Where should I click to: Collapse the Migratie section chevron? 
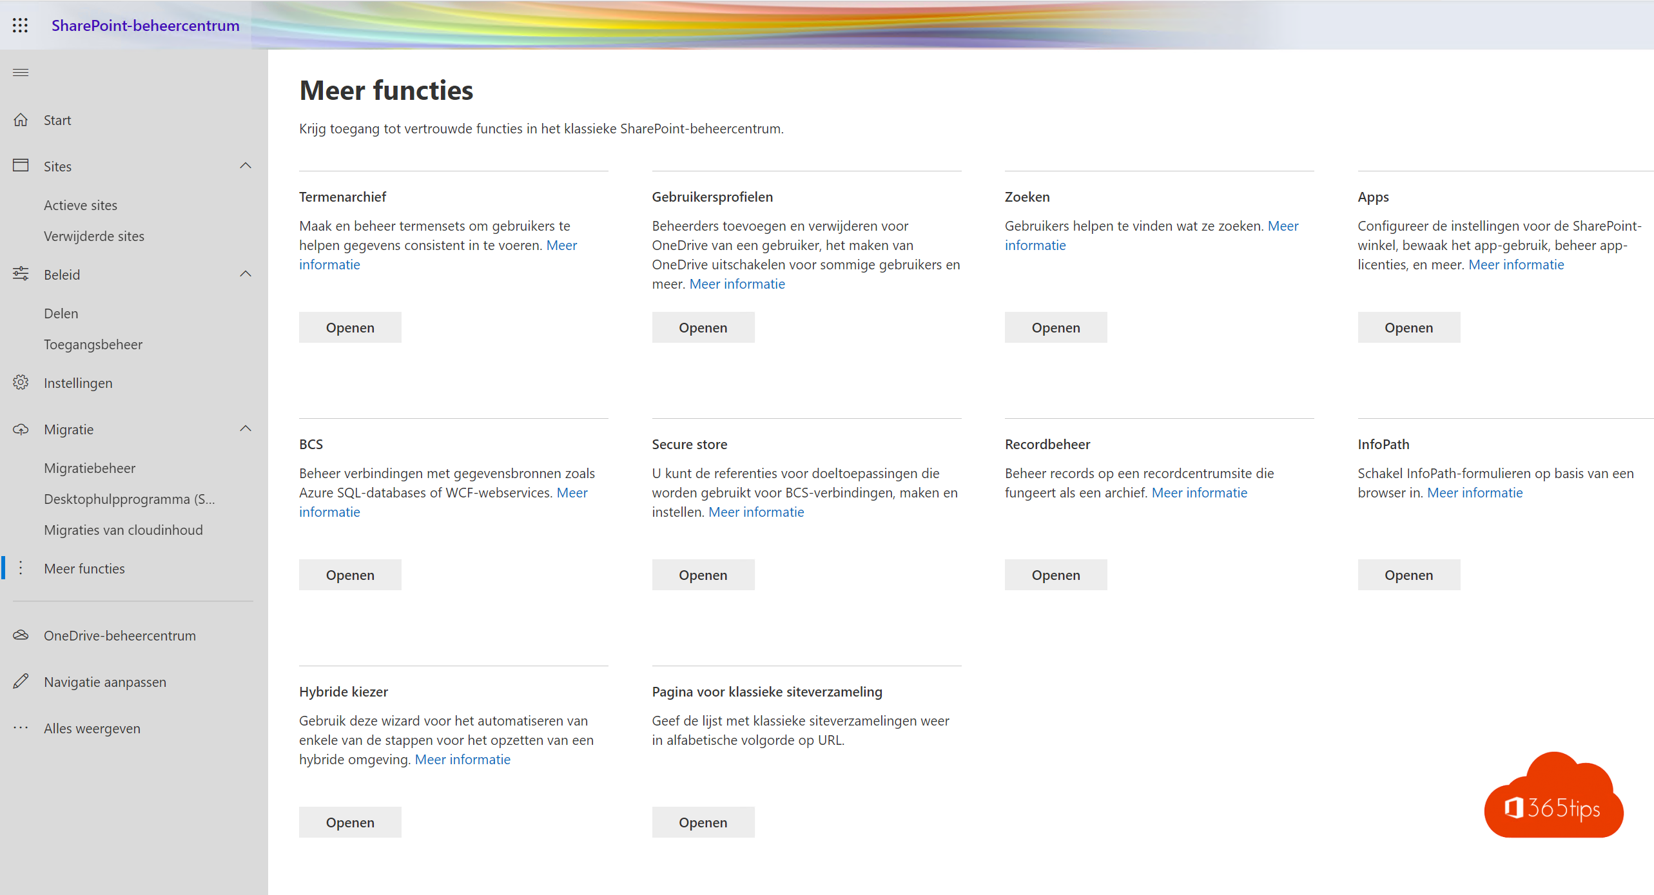246,428
